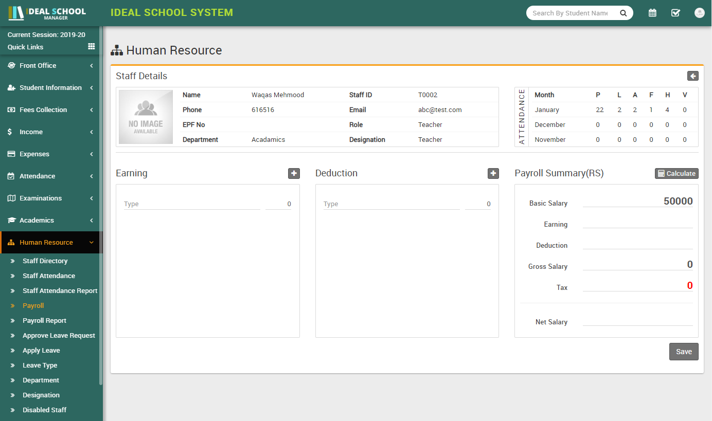Viewport: 712px width, 421px height.
Task: Click the December month row label
Action: pos(550,125)
